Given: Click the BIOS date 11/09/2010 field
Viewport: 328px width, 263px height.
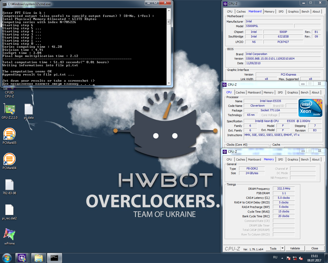Looking at the screenshot, I should tap(283, 63).
